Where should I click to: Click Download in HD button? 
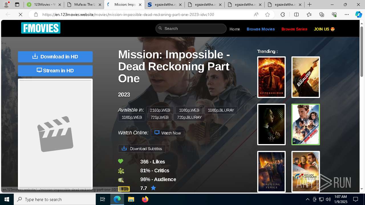(x=55, y=57)
